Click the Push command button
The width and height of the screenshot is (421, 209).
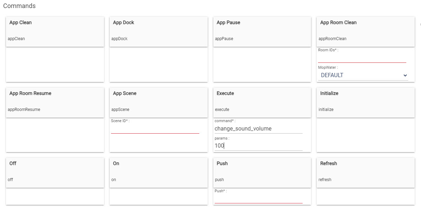(262, 172)
